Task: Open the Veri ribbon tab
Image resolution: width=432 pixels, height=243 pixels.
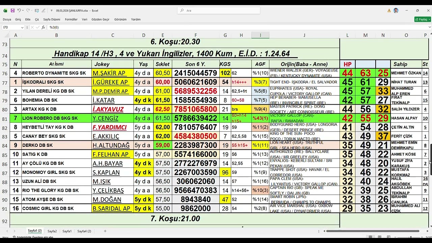Action: (x=84, y=19)
